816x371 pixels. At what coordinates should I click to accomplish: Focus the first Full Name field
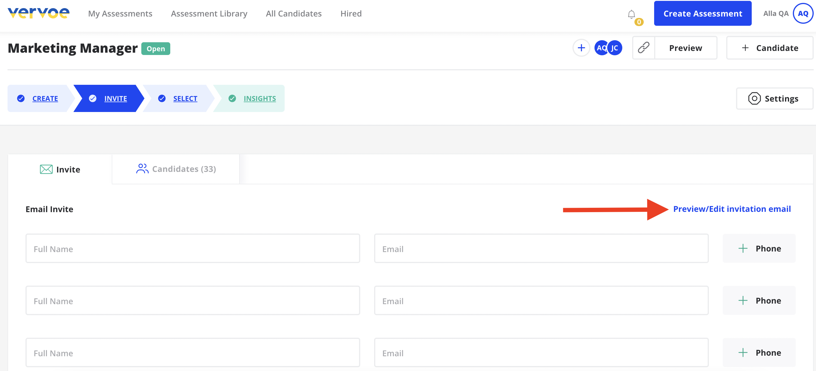pos(193,249)
